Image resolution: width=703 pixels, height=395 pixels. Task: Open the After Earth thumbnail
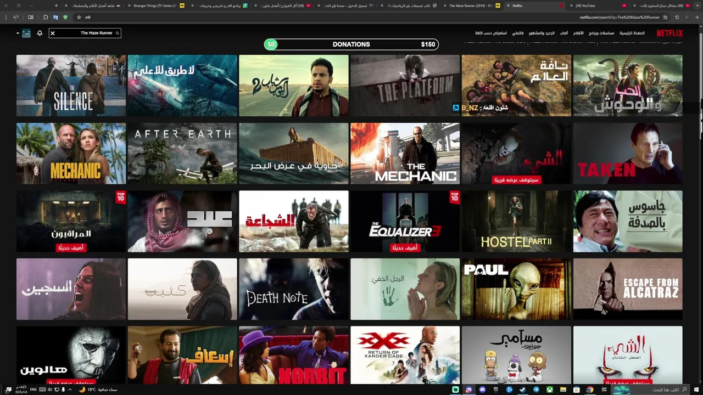point(182,154)
